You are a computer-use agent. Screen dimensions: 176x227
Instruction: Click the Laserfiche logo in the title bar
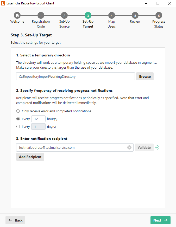(x=4, y=3)
